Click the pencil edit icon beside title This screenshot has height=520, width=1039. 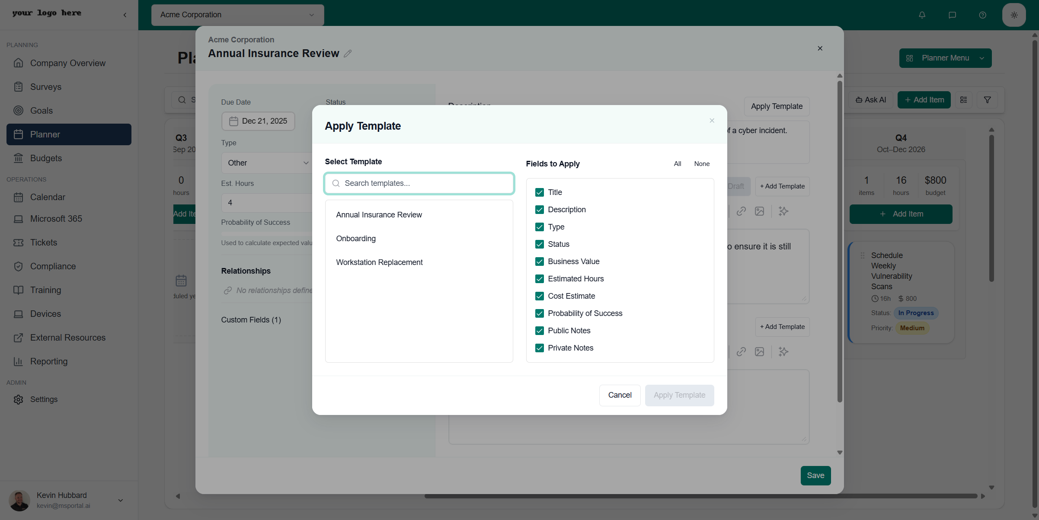tap(348, 54)
